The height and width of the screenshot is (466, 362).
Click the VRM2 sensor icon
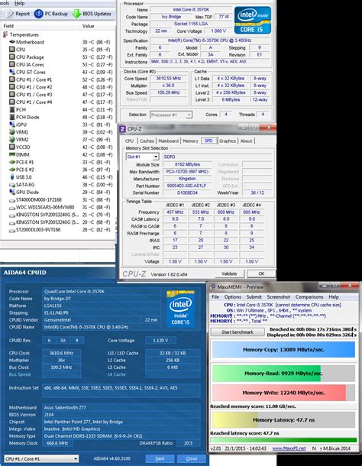(12, 139)
